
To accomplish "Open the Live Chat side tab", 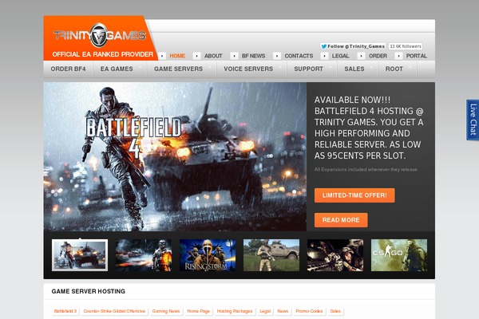I will pos(473,120).
